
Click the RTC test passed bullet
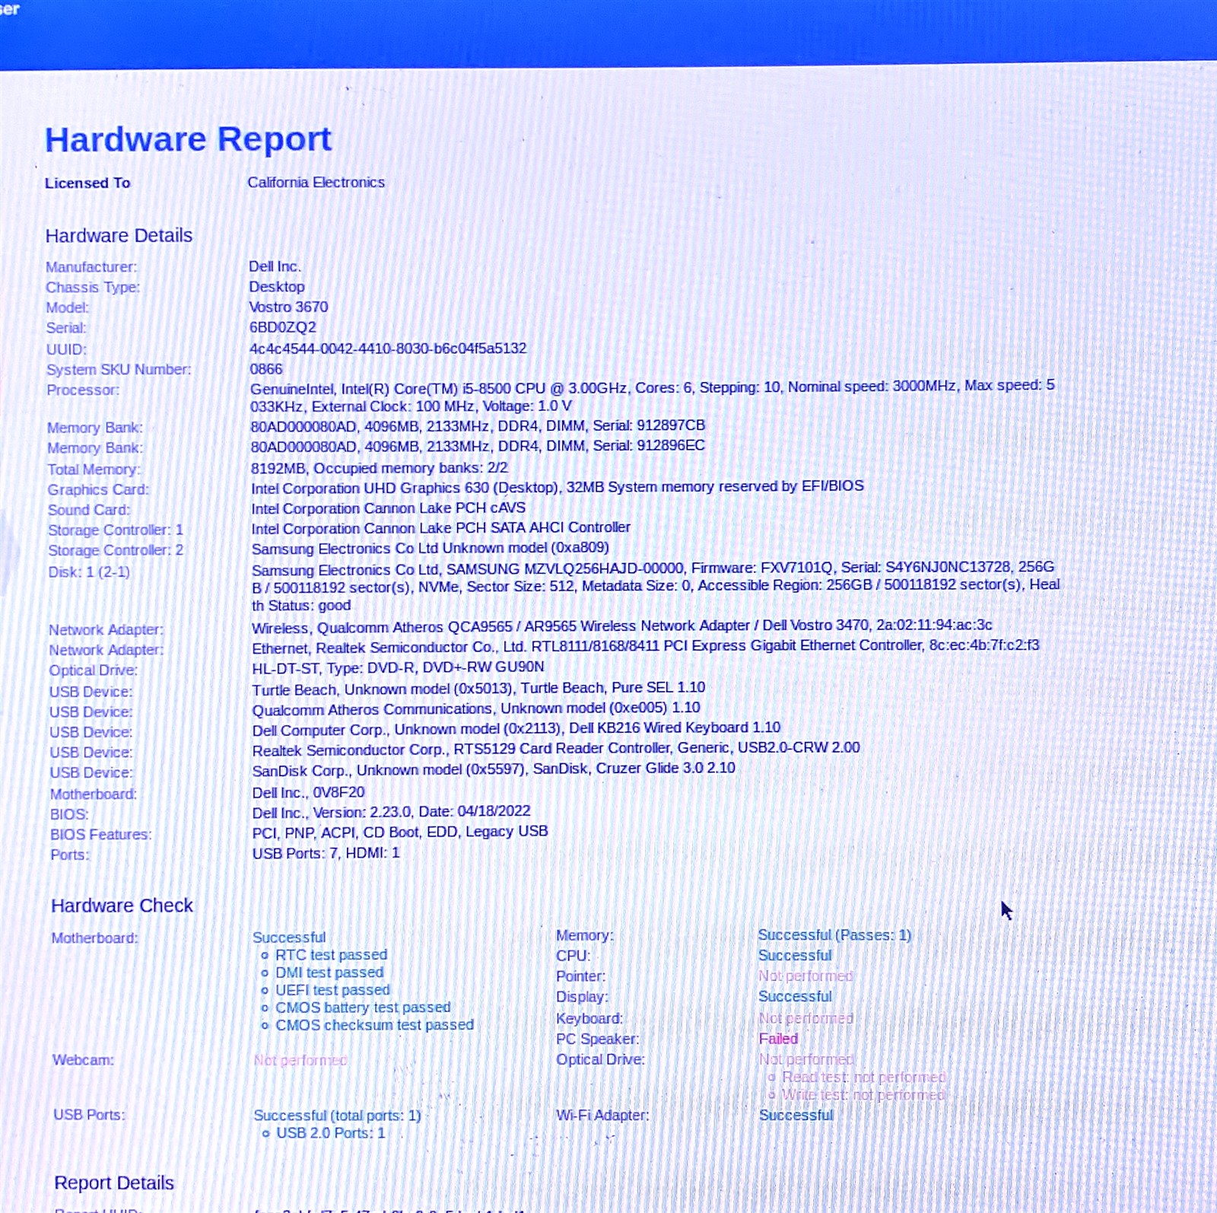[331, 955]
